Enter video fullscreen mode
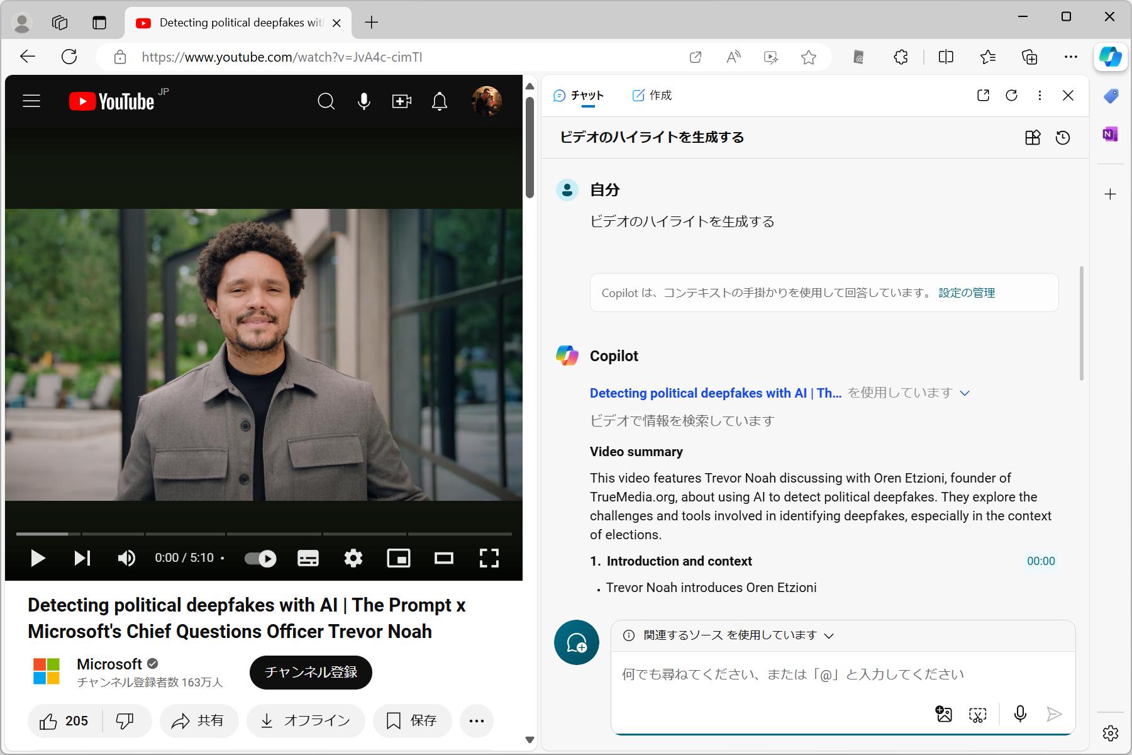This screenshot has height=755, width=1132. point(489,558)
